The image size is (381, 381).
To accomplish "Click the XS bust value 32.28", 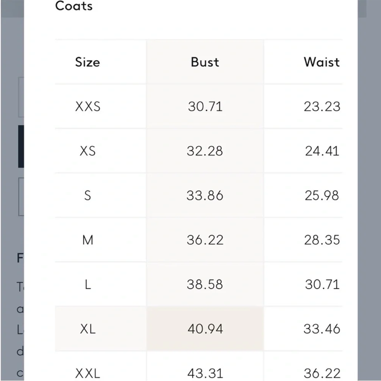I will tap(205, 151).
